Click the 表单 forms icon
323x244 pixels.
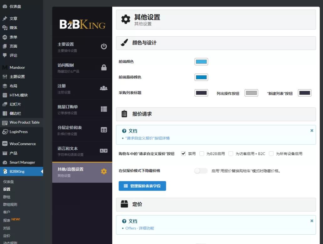click(x=5, y=37)
